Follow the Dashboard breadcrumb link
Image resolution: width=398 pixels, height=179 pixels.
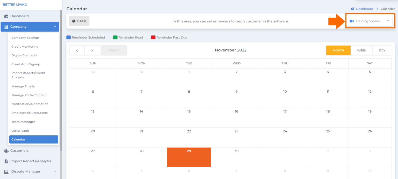365,9
